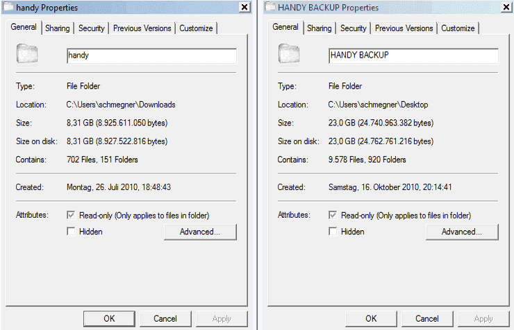The width and height of the screenshot is (514, 330).
Task: Switch to Customize tab in HANDY BACKUP Properties
Action: [x=458, y=28]
